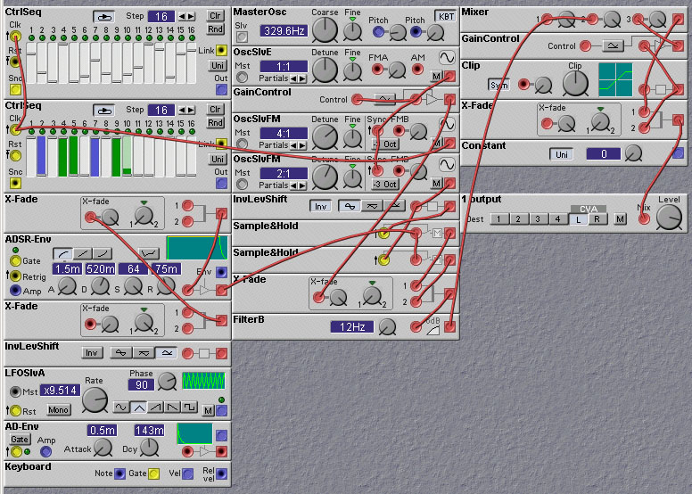Select the triangle waveform on LFOSlvA
692x494 pixels.
point(138,408)
